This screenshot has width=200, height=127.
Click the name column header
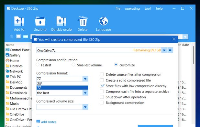click(x=10, y=45)
